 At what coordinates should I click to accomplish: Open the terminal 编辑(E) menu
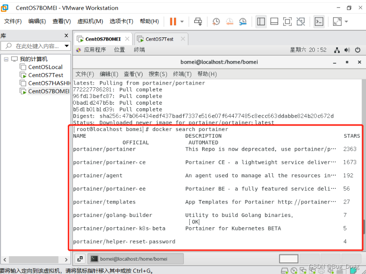109,74
